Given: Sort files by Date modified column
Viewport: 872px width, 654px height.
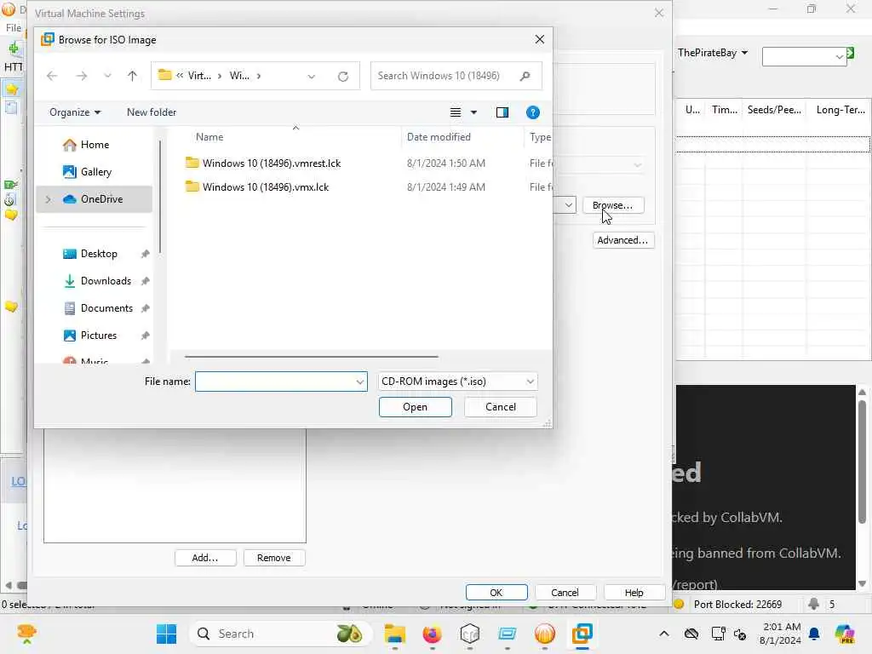Looking at the screenshot, I should (439, 137).
